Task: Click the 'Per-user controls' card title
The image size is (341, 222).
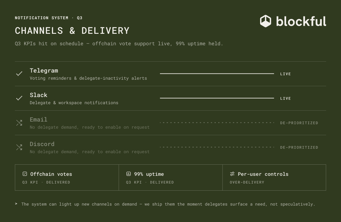Action: click(x=263, y=174)
